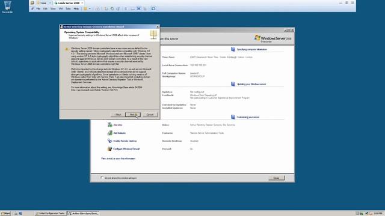Open the Start menu
385x216 pixels.
5,214
